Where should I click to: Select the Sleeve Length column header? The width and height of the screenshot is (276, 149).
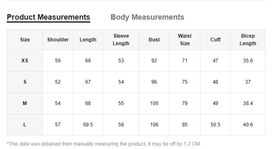[x=121, y=40]
